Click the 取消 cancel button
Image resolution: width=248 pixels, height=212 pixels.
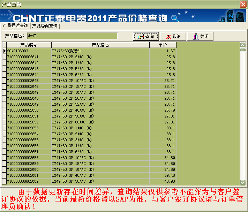[173, 37]
